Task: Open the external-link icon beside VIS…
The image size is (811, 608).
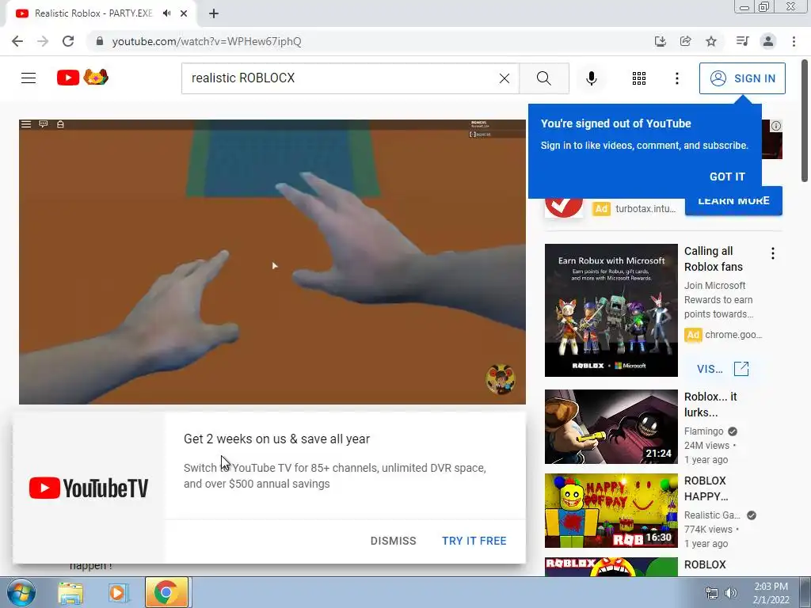Action: 741,369
